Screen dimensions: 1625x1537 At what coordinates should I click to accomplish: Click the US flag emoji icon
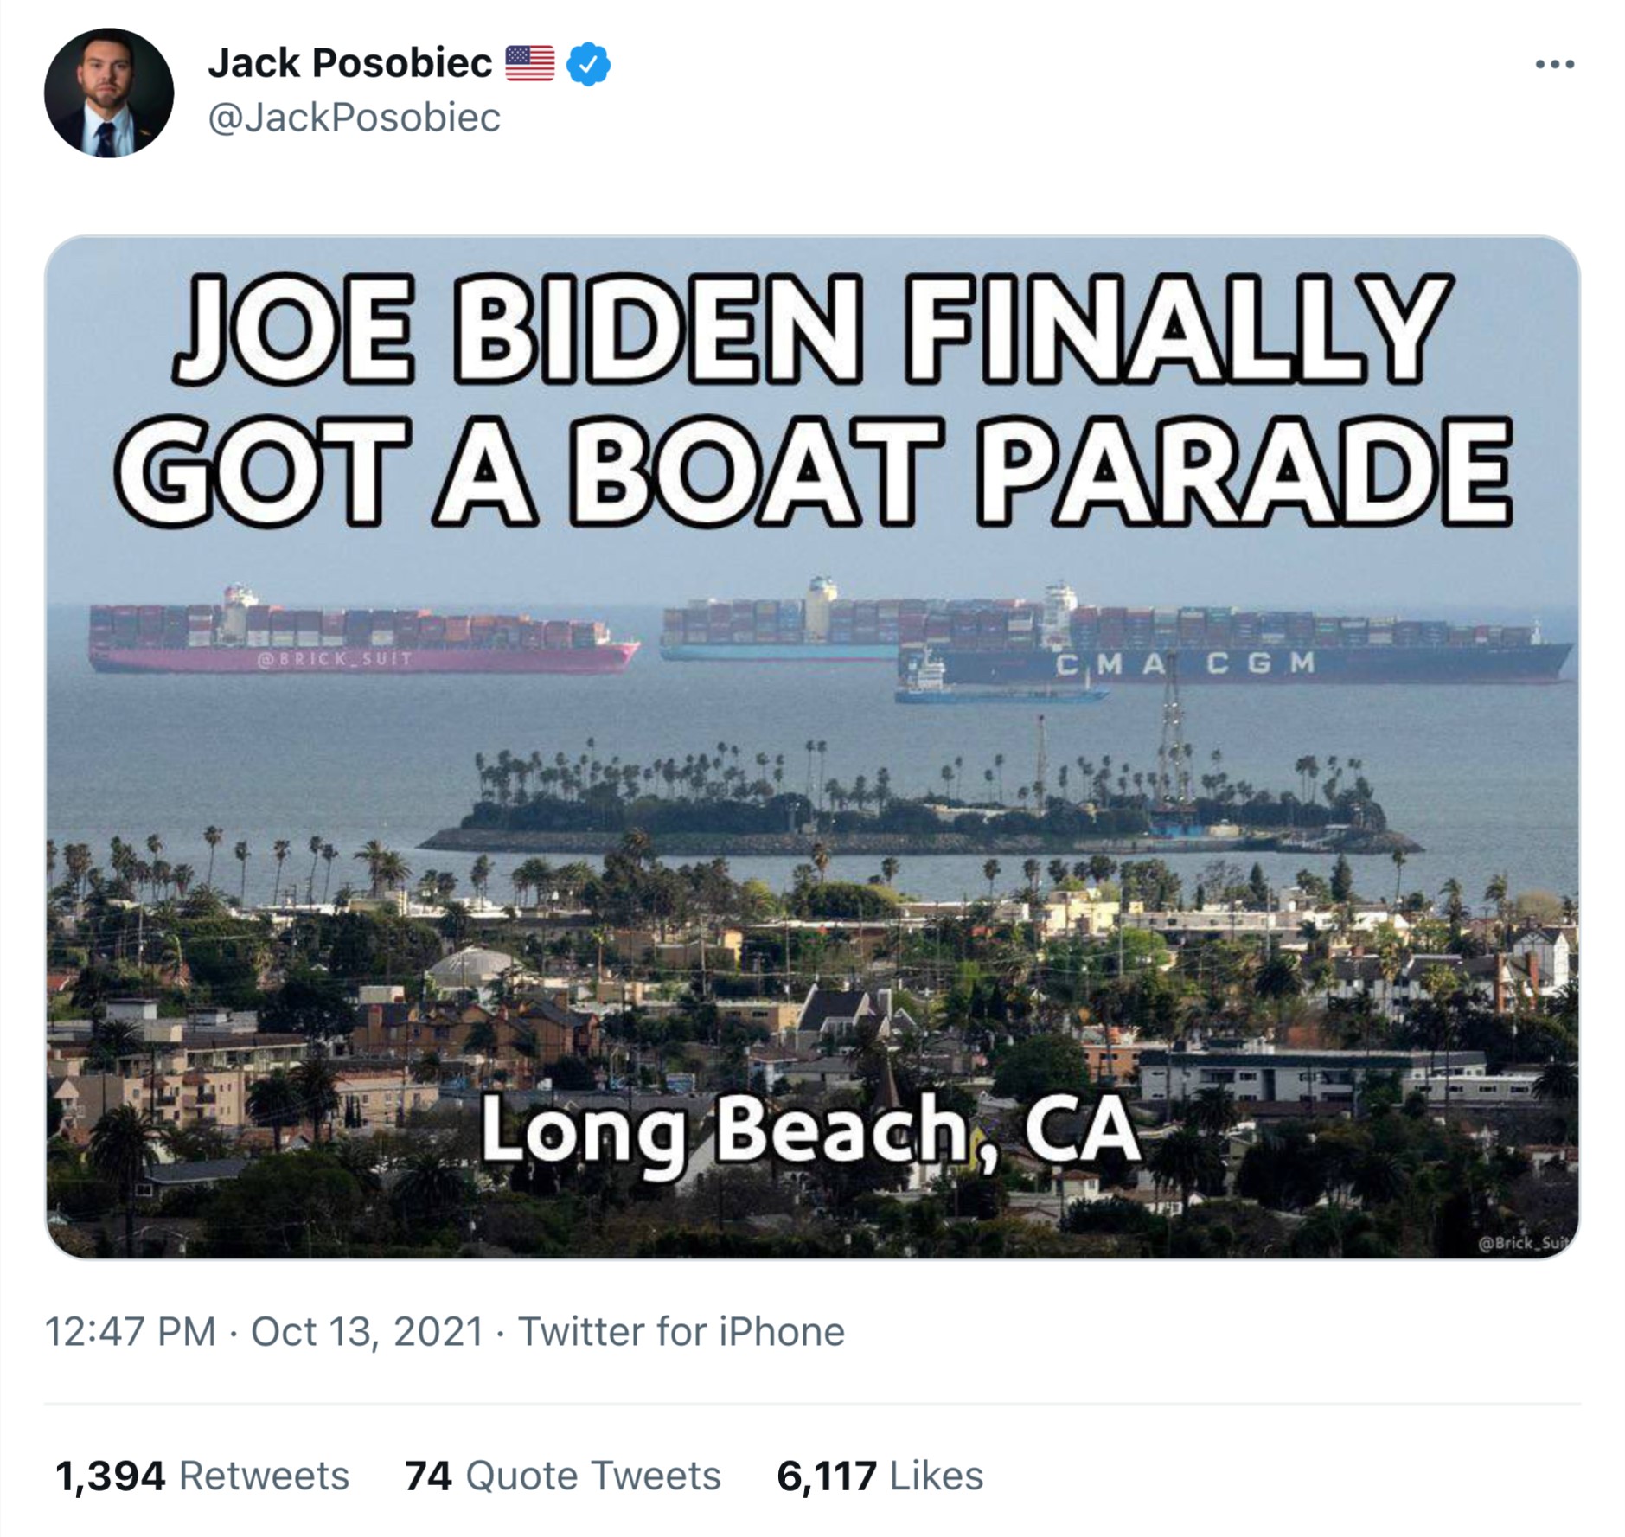point(529,63)
